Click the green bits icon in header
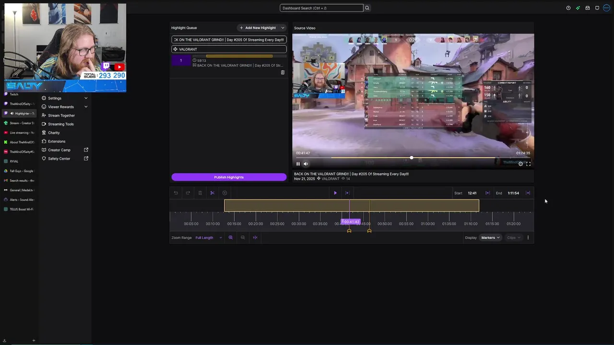The image size is (614, 345). 578,8
